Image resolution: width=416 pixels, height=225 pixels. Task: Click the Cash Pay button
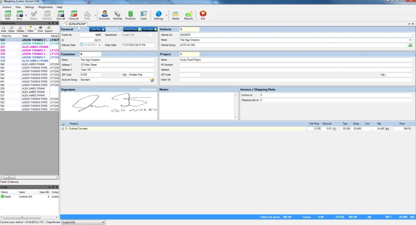click(x=97, y=29)
